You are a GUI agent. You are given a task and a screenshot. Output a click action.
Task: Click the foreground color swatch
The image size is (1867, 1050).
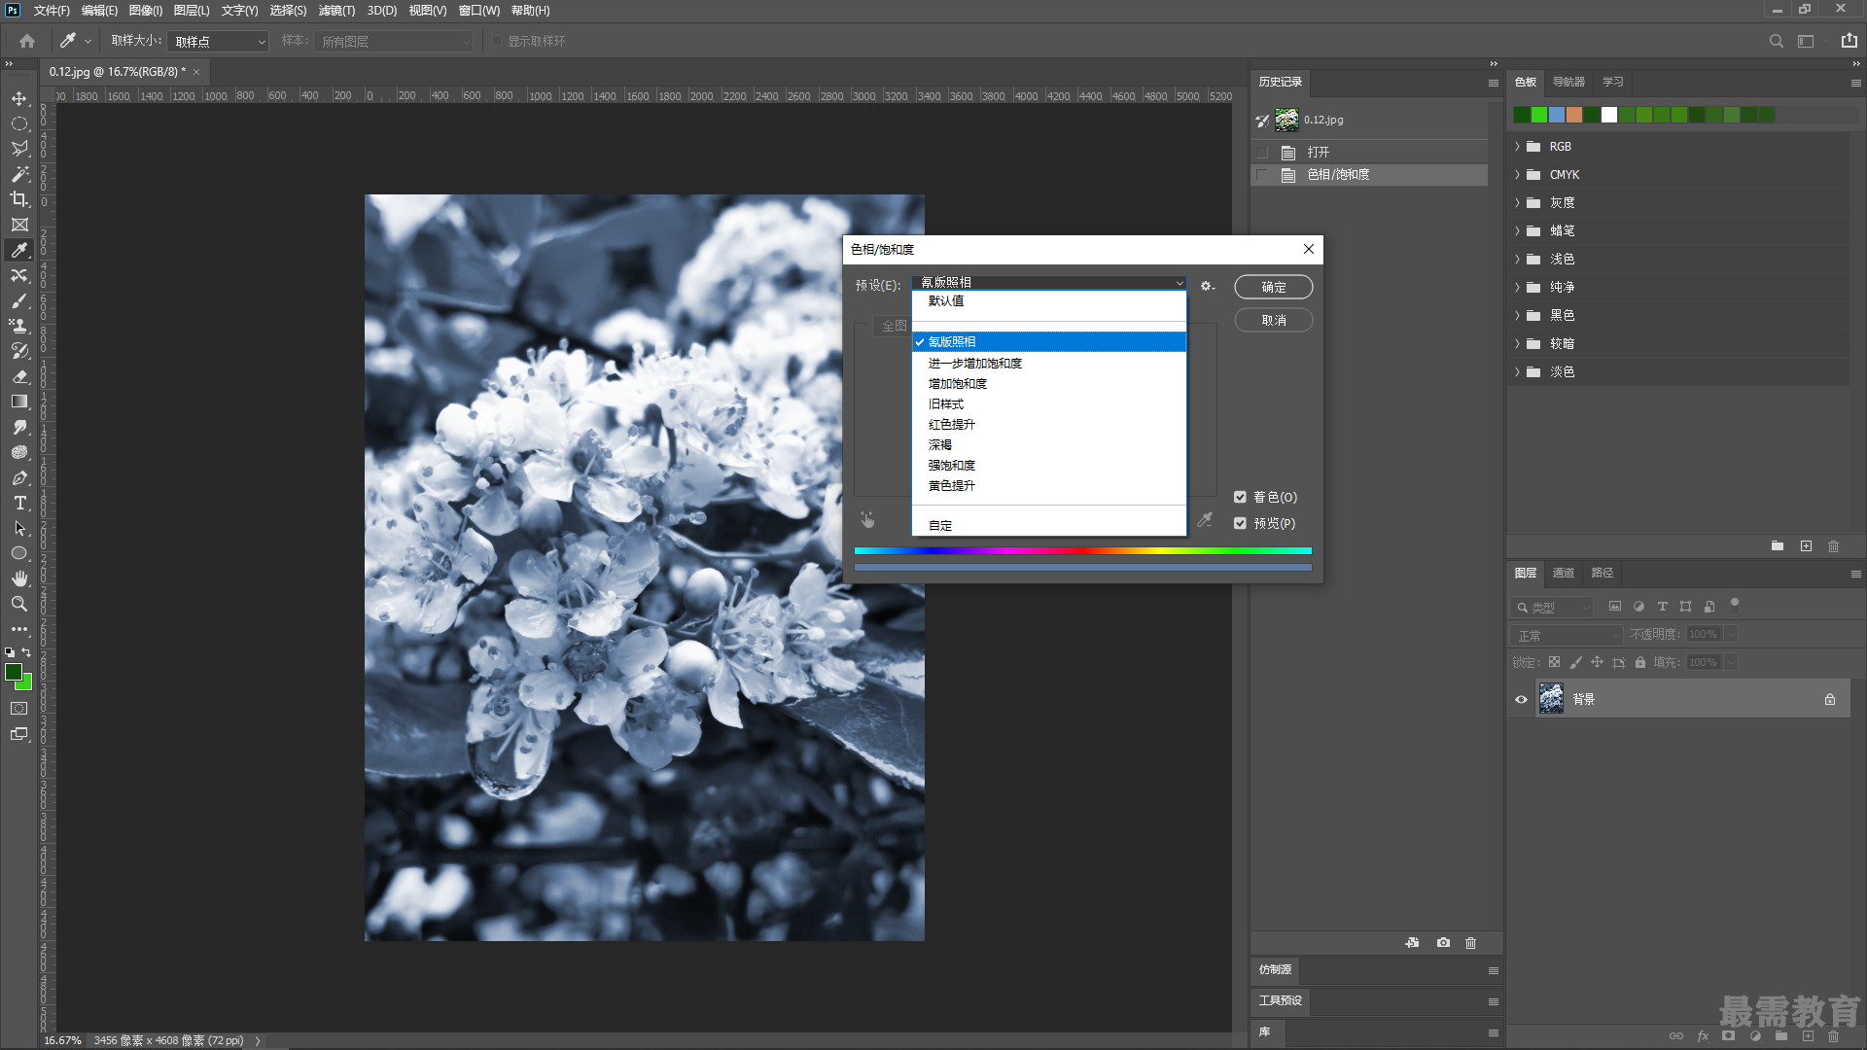[14, 672]
